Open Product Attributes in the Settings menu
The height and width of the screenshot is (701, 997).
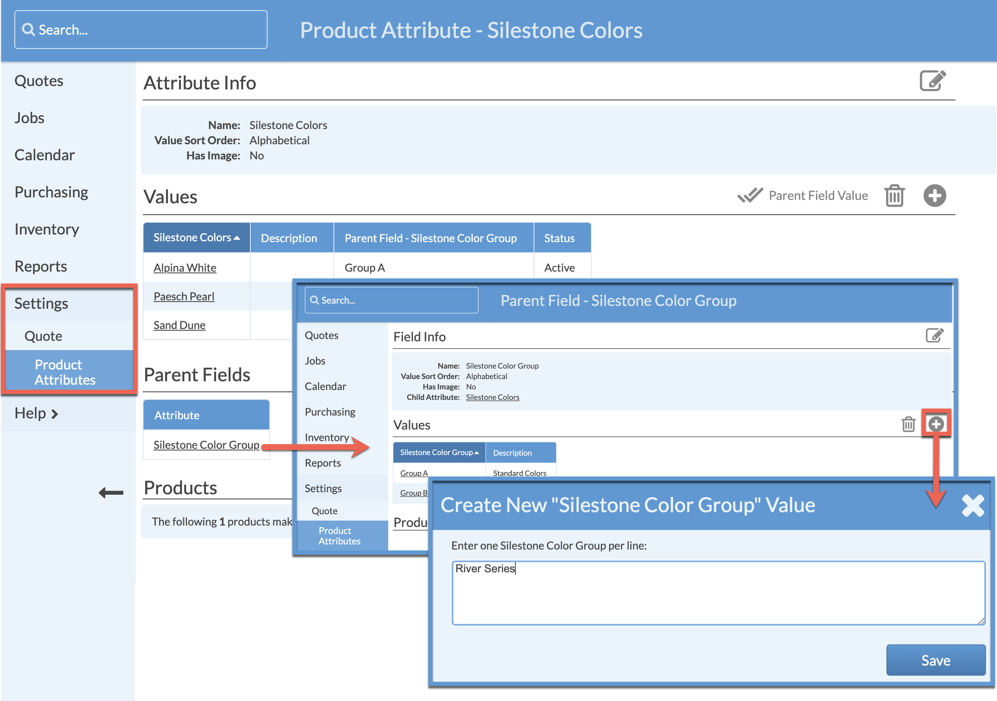(65, 372)
